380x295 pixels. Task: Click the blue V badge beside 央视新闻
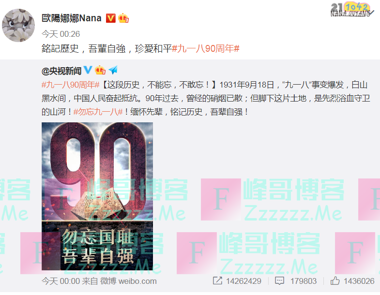[x=88, y=70]
